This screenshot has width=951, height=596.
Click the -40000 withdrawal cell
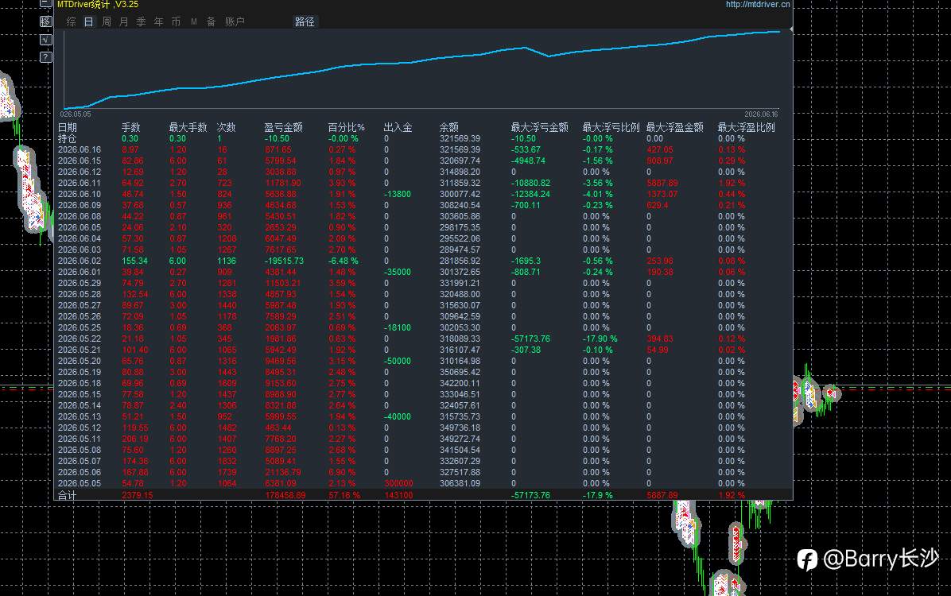point(398,416)
